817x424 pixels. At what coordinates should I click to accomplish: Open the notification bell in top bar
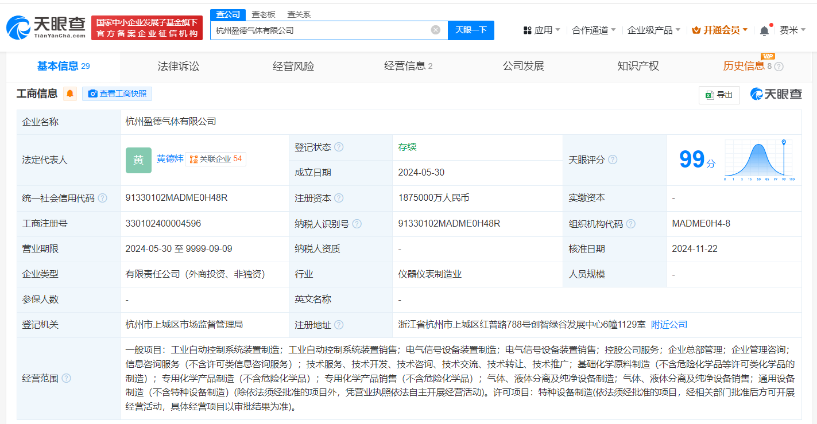pyautogui.click(x=764, y=30)
